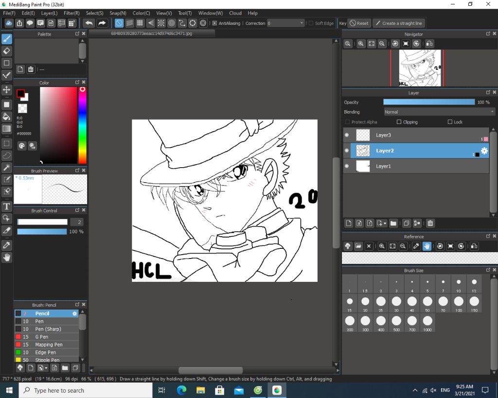Turn off snap with the Snap Off icon

[119, 23]
